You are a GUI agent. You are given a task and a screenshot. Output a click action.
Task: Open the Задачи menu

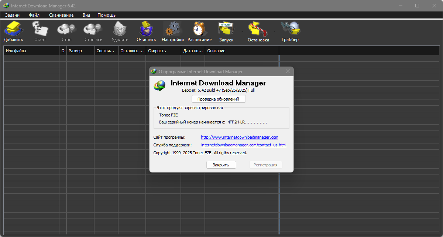[x=13, y=15]
